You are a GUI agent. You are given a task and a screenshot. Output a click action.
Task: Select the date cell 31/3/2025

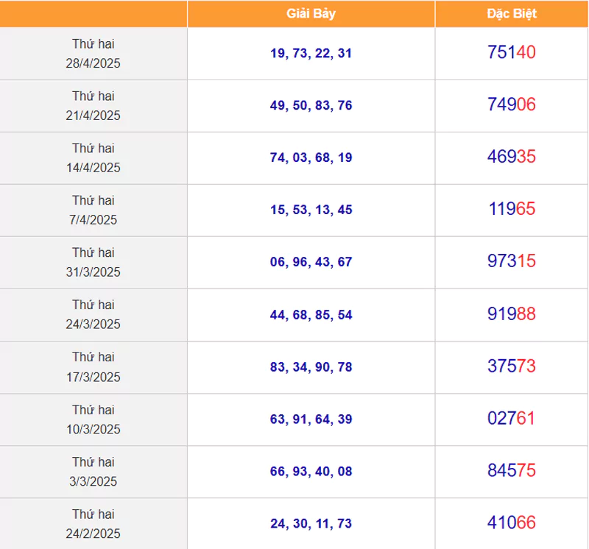pyautogui.click(x=94, y=262)
